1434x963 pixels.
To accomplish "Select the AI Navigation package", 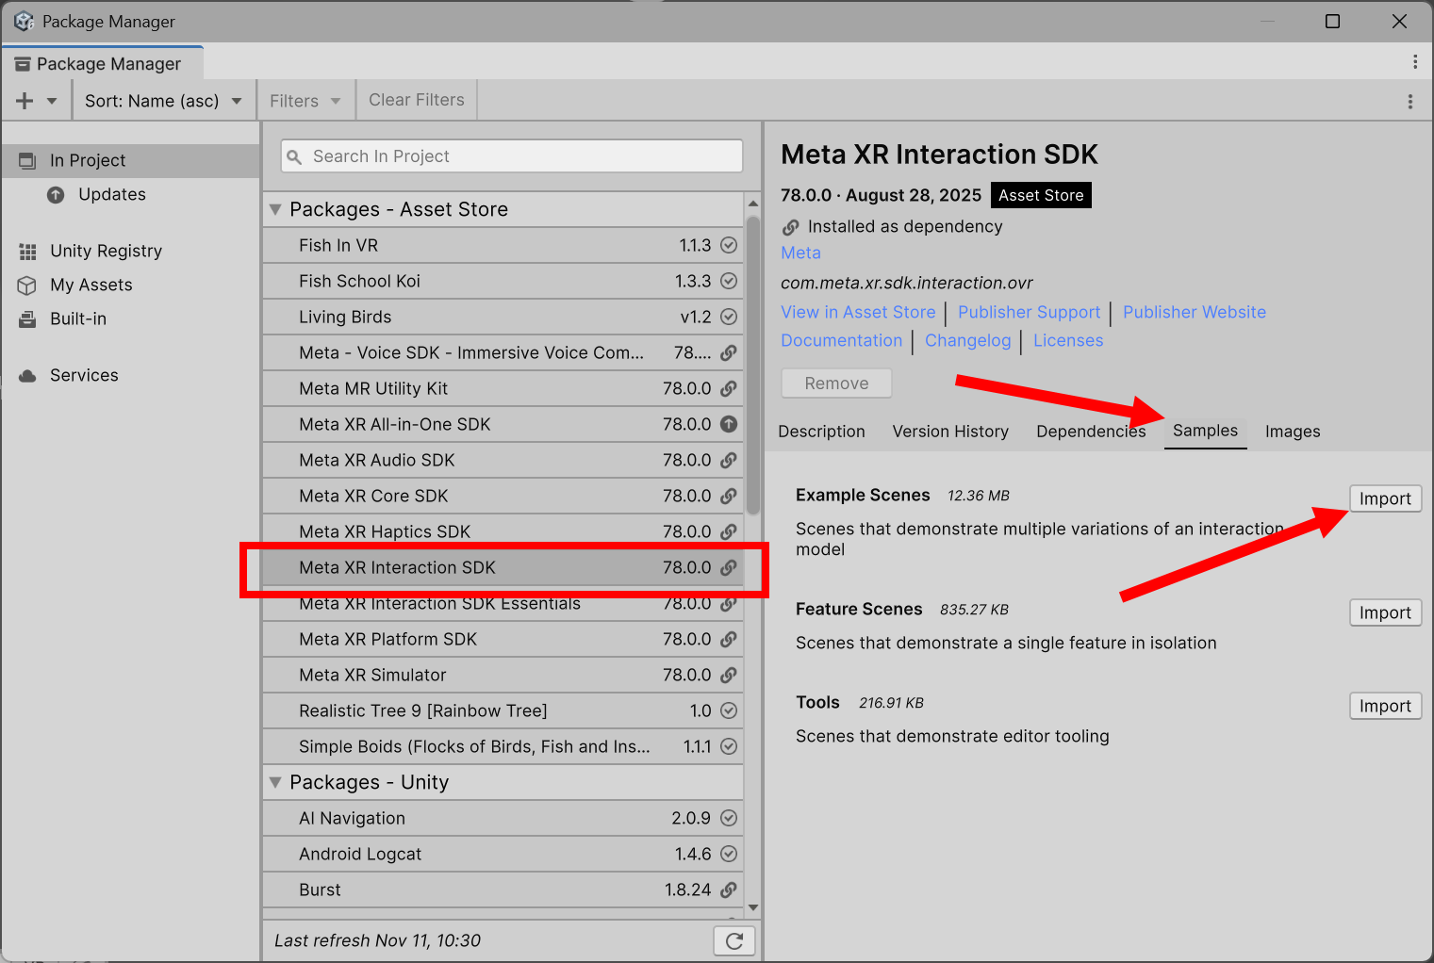I will pyautogui.click(x=503, y=818).
